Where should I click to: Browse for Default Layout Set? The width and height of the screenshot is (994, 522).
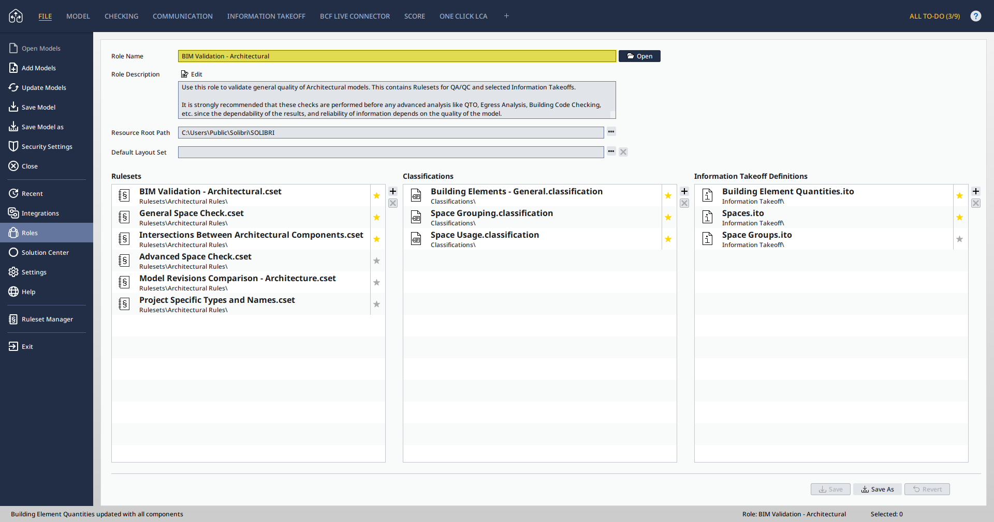611,151
